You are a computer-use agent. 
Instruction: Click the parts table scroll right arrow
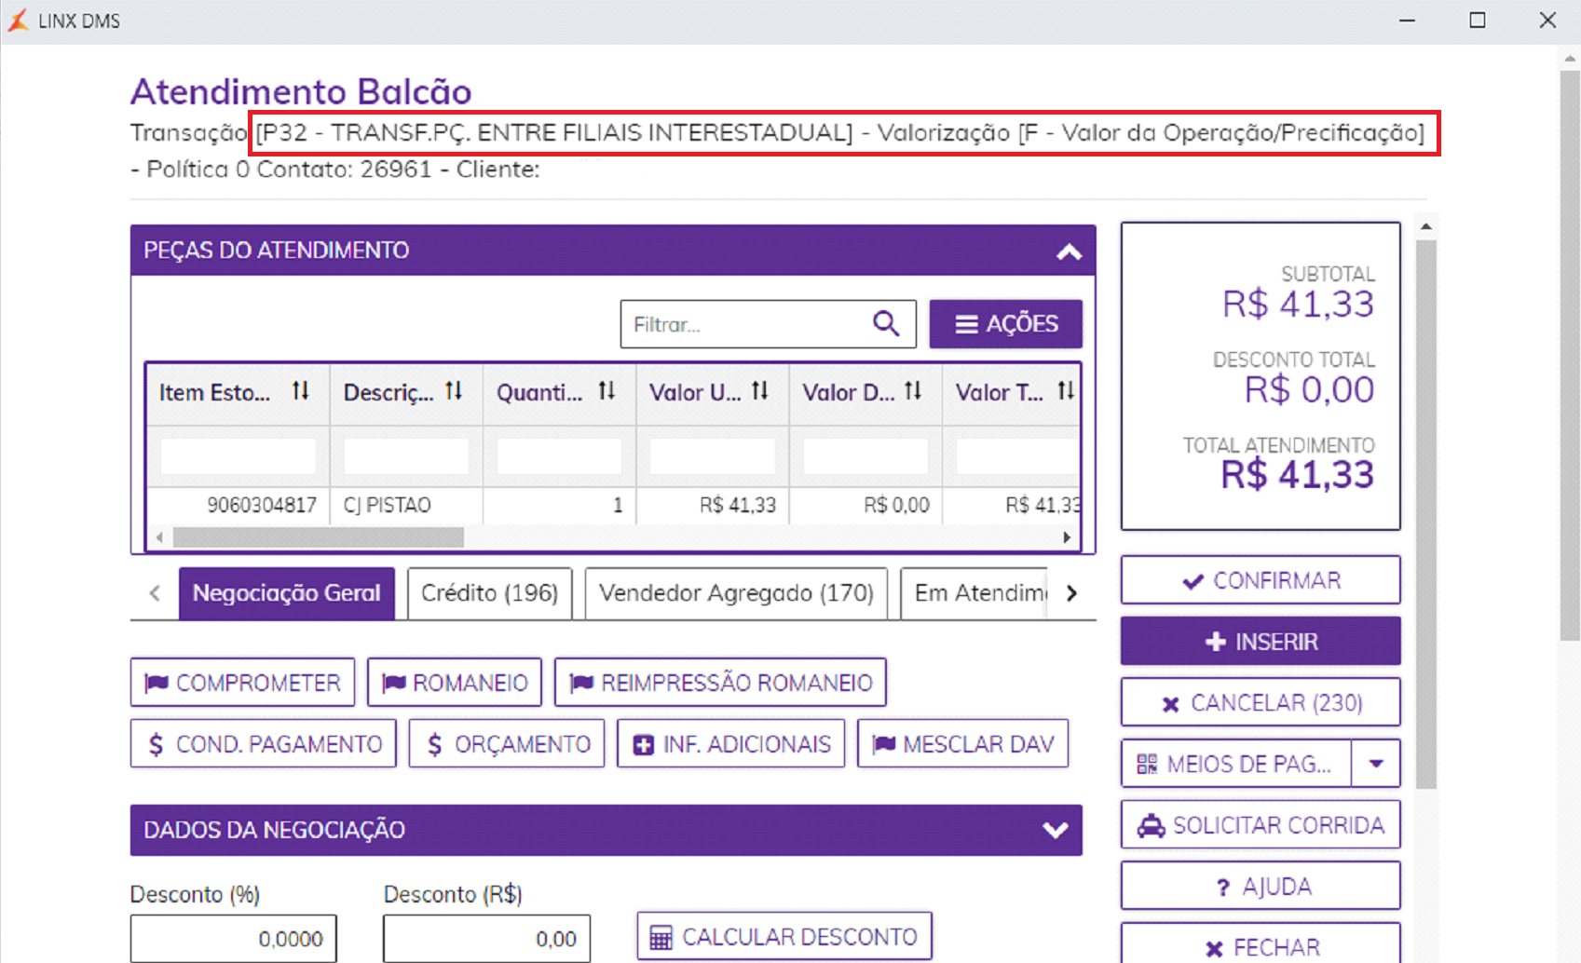point(1067,537)
